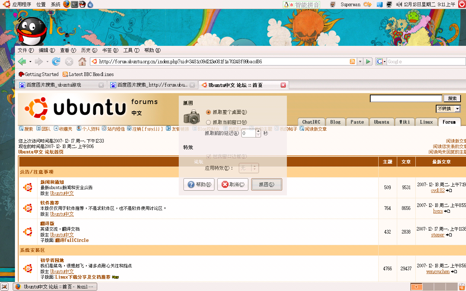Open the back button history dropdown arrow

[30, 62]
